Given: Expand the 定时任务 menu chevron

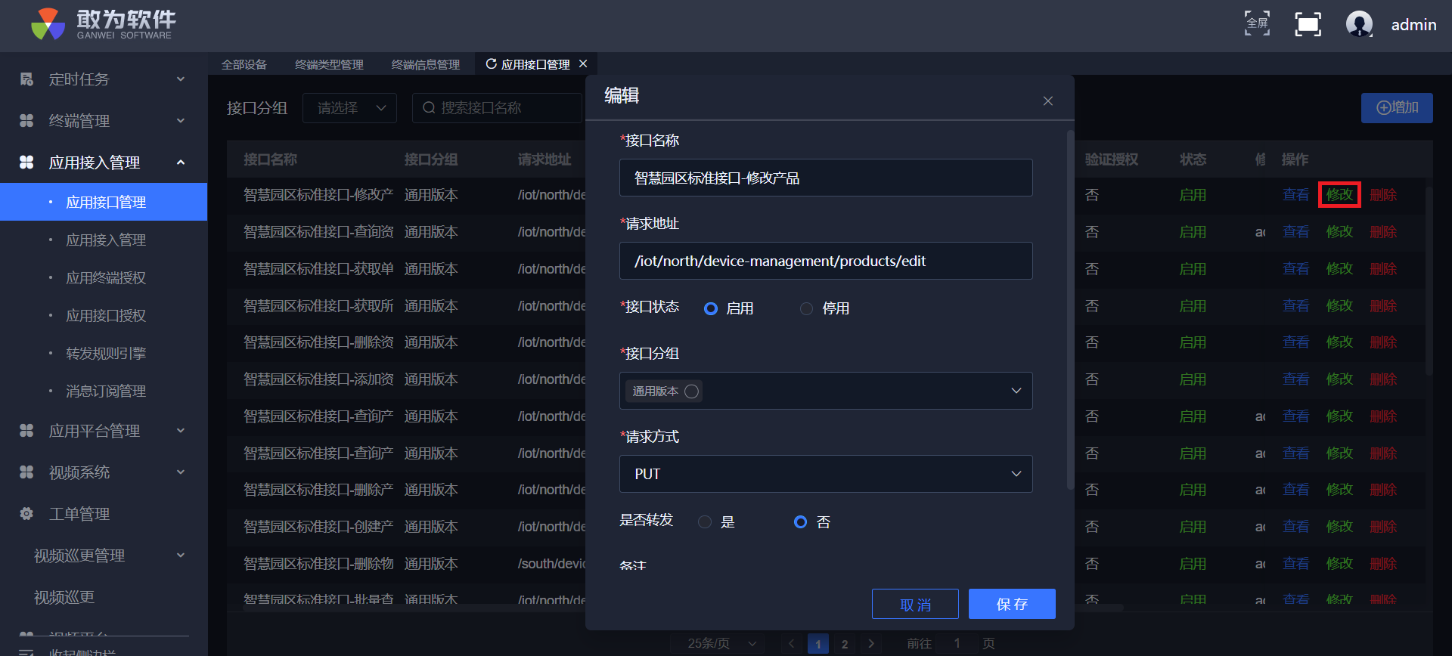Looking at the screenshot, I should (x=181, y=79).
